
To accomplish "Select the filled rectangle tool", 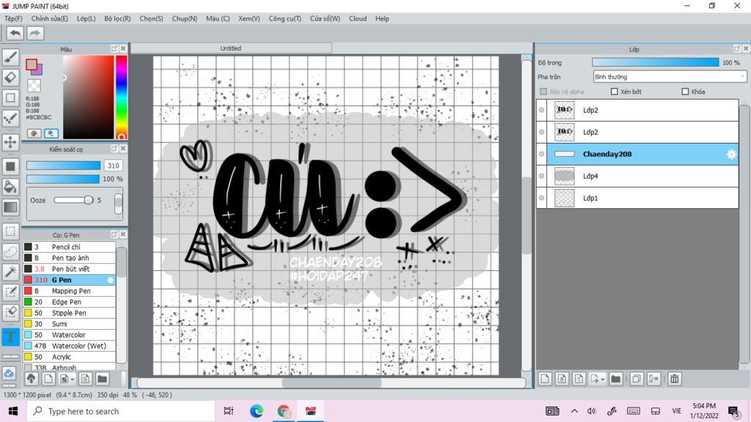I will tap(10, 166).
